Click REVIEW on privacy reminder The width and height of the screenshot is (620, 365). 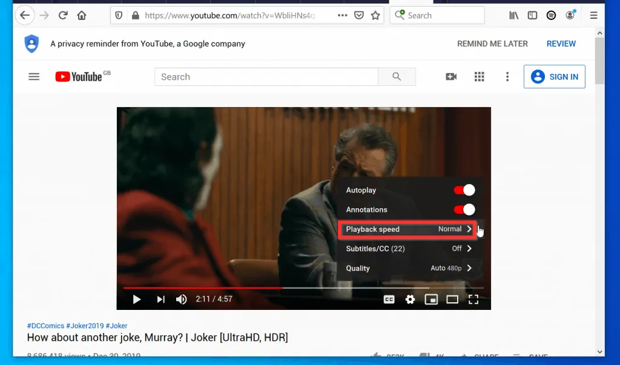click(561, 44)
